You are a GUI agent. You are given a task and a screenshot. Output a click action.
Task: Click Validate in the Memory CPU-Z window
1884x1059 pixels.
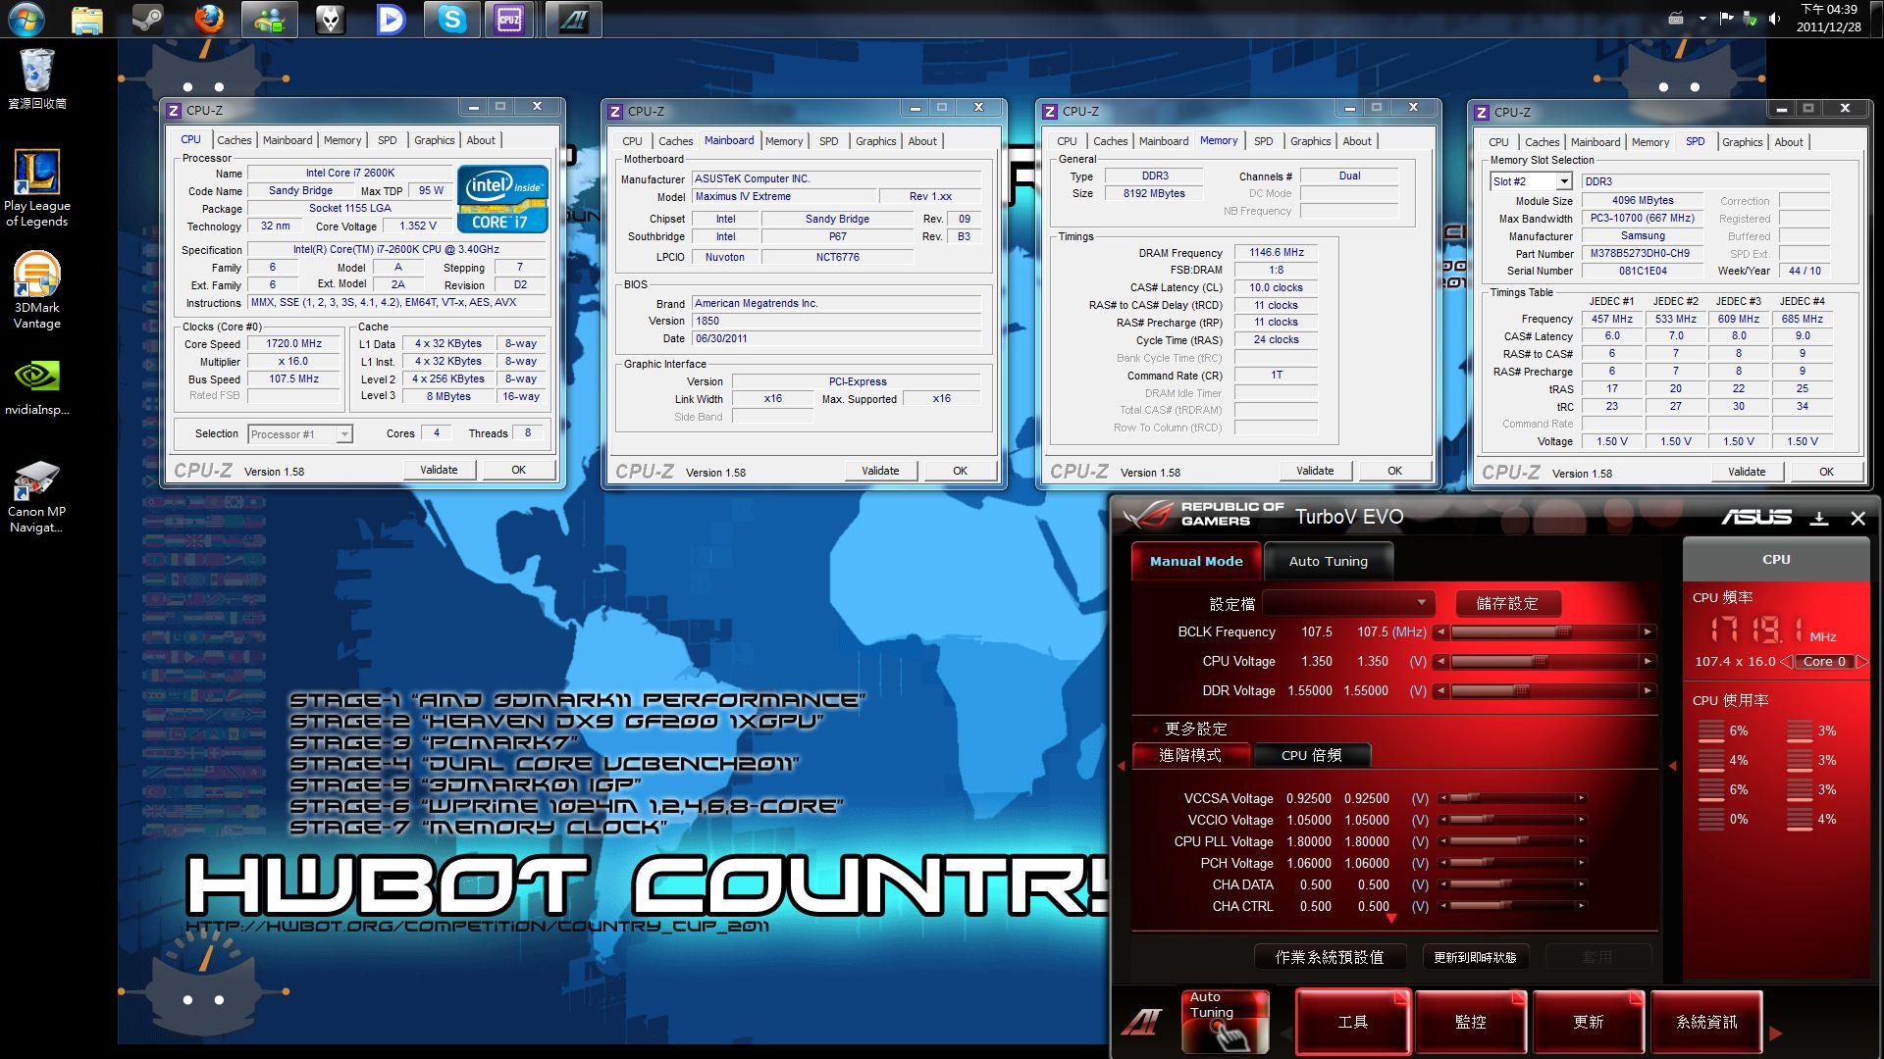point(1315,471)
